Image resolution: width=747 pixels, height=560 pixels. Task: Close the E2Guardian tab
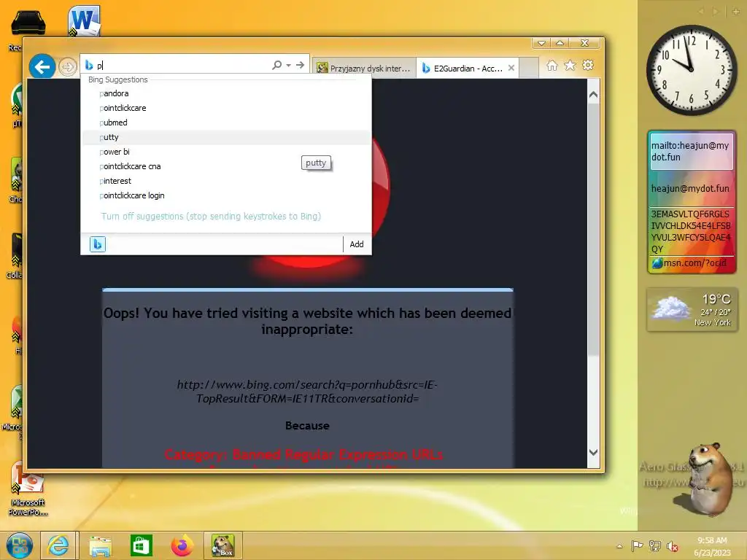click(511, 68)
